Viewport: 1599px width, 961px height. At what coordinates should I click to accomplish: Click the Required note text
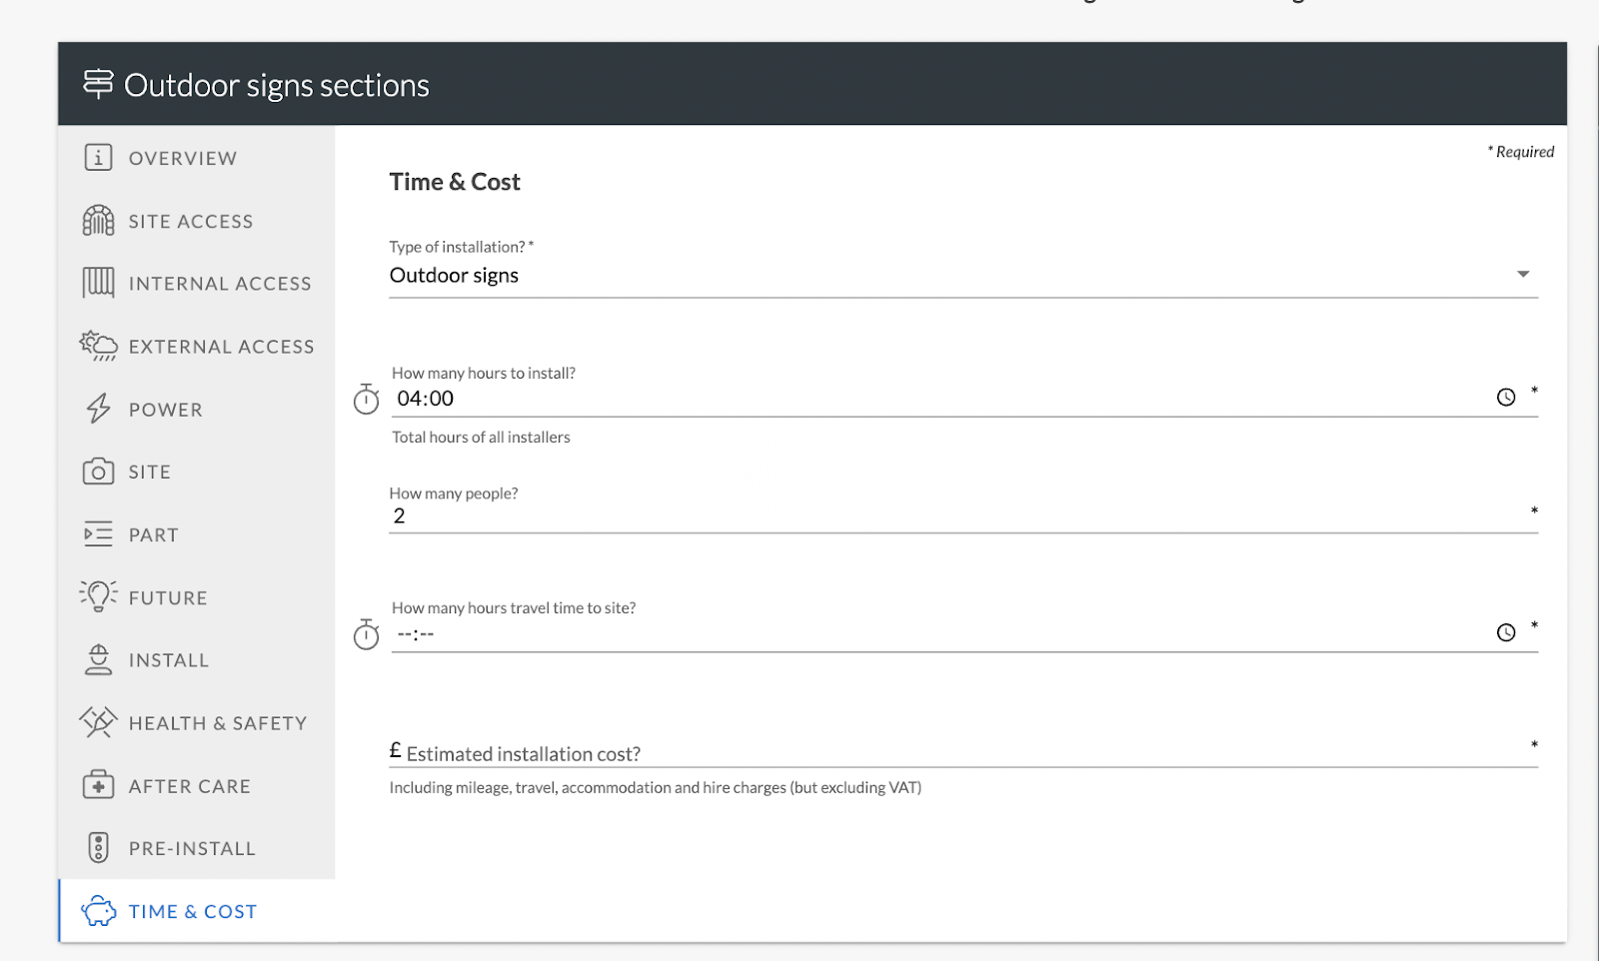point(1521,152)
